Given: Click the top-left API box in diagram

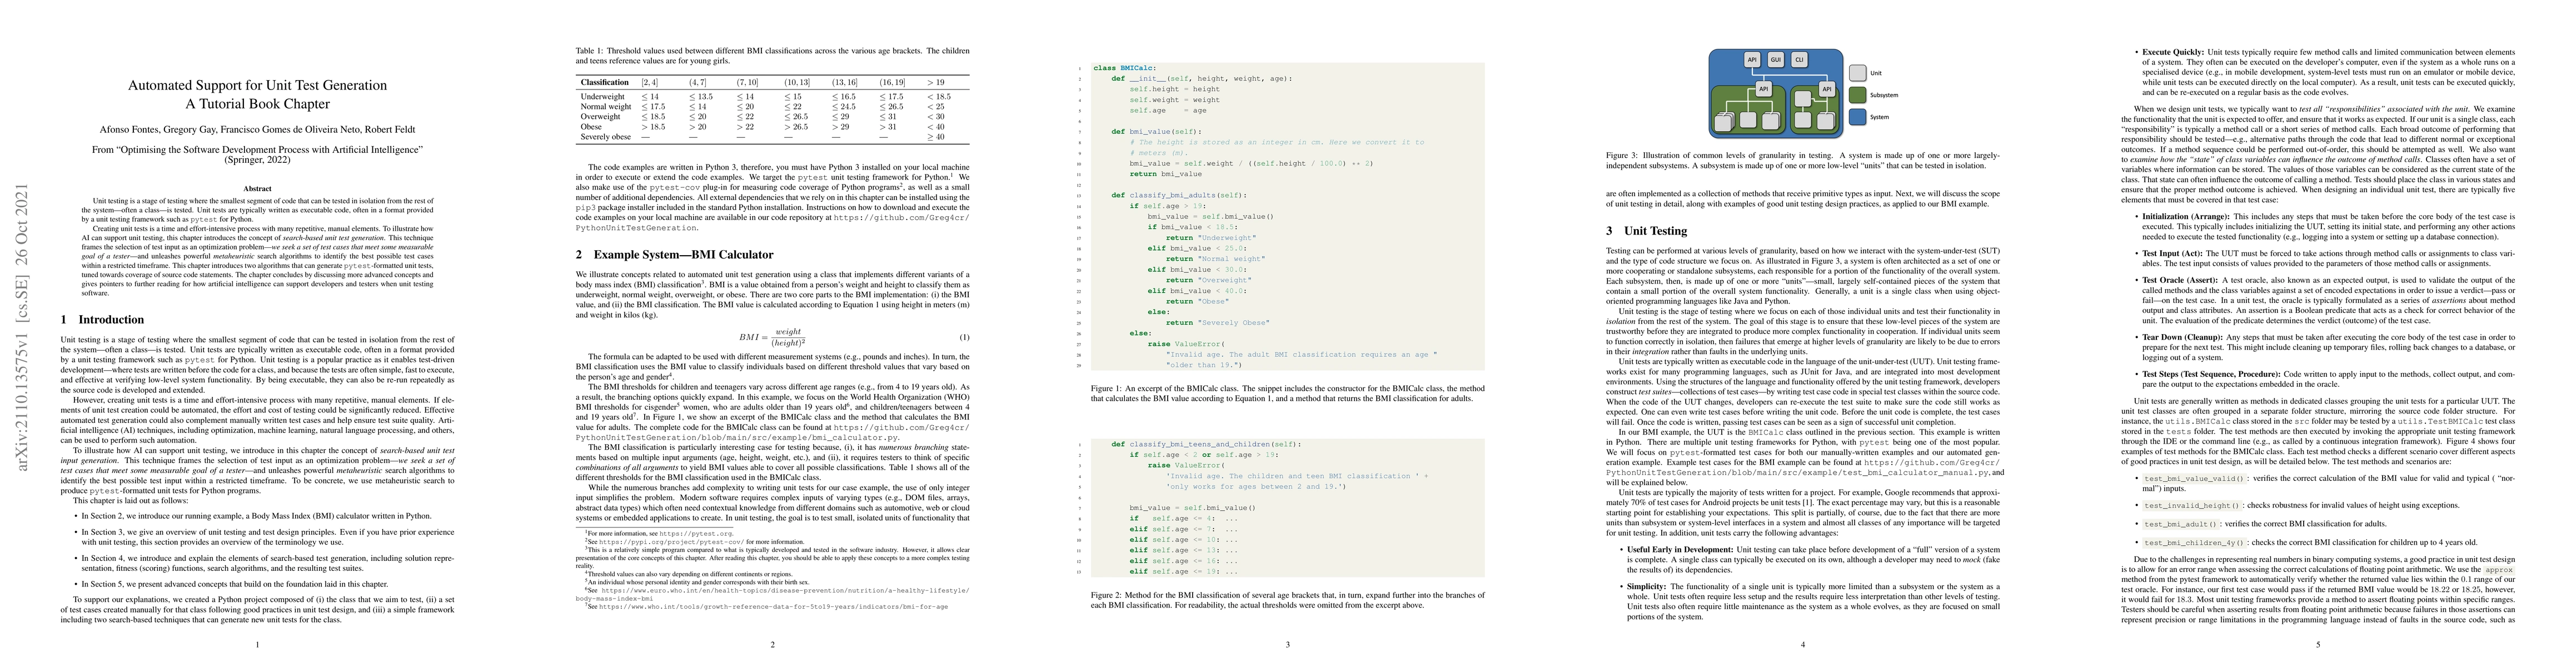Looking at the screenshot, I should (1752, 60).
